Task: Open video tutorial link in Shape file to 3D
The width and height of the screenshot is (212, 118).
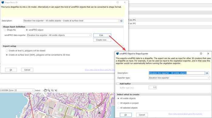Action: 100,70
